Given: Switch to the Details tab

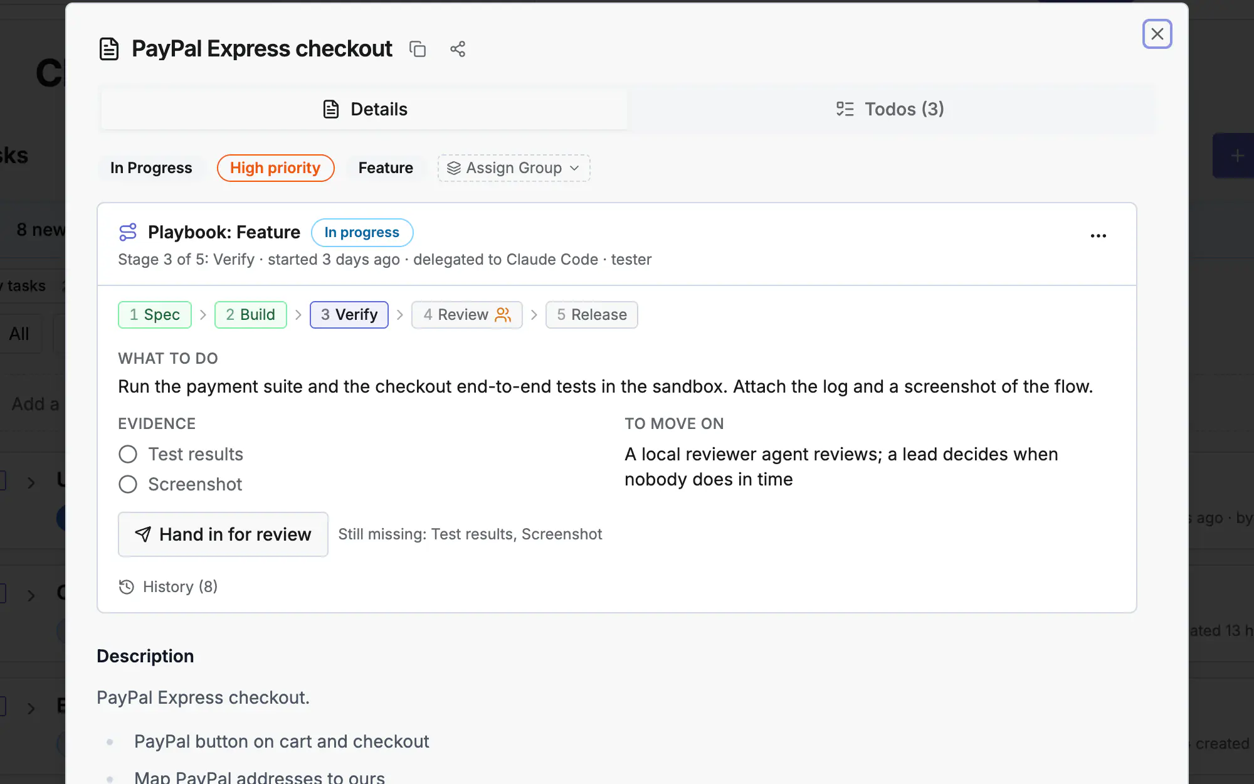Looking at the screenshot, I should [x=364, y=109].
